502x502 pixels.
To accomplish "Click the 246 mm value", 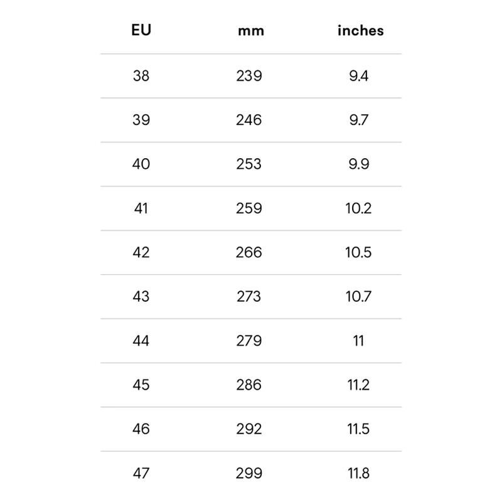I will pyautogui.click(x=249, y=120).
